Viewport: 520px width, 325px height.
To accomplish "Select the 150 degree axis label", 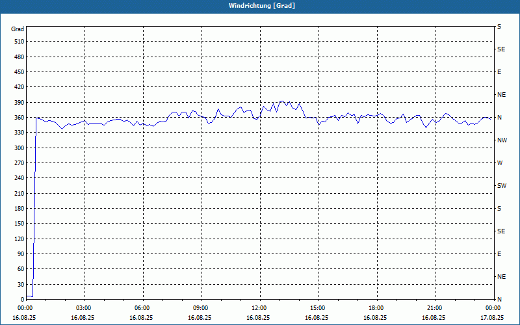I will point(19,224).
